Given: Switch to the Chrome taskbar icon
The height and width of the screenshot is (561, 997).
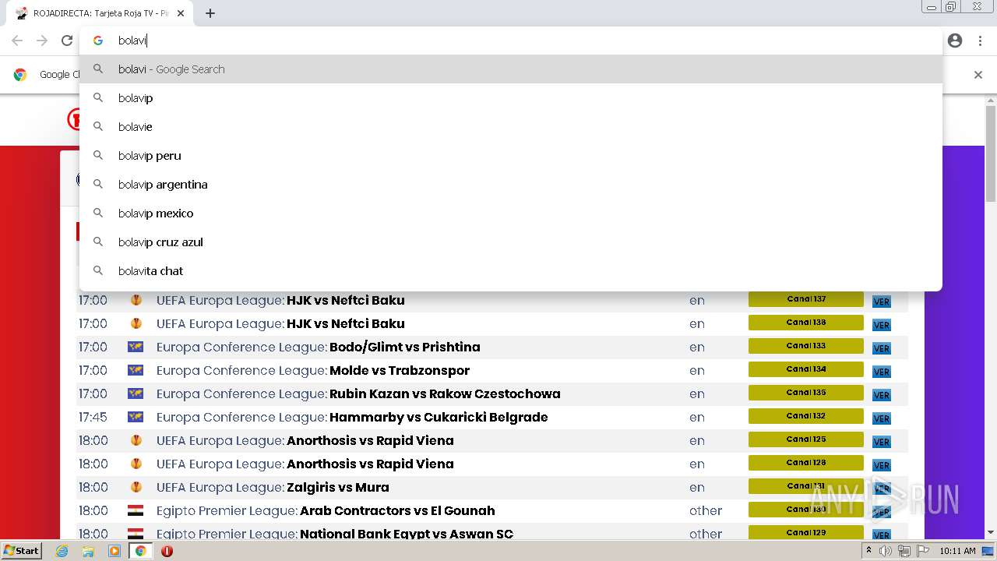Looking at the screenshot, I should point(140,551).
